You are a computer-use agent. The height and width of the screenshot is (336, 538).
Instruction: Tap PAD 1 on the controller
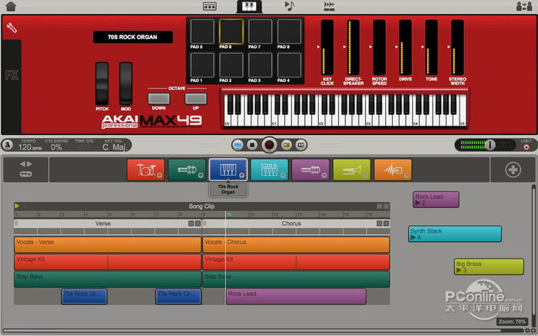[x=202, y=65]
